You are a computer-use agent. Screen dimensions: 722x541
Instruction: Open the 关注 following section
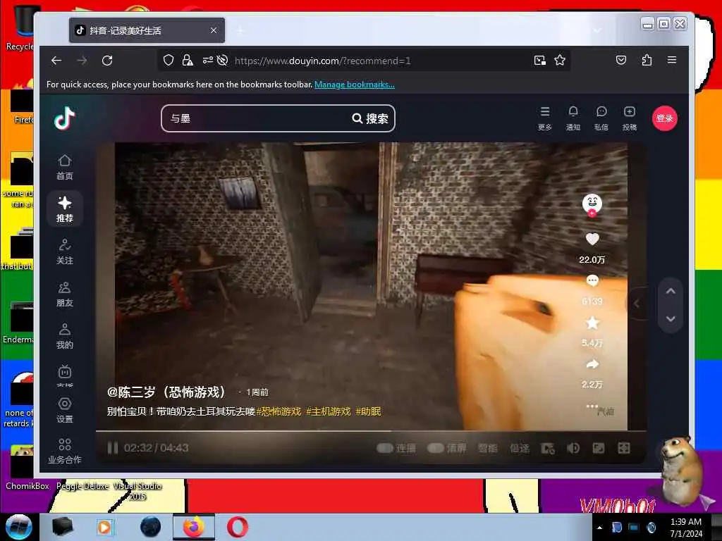click(64, 251)
